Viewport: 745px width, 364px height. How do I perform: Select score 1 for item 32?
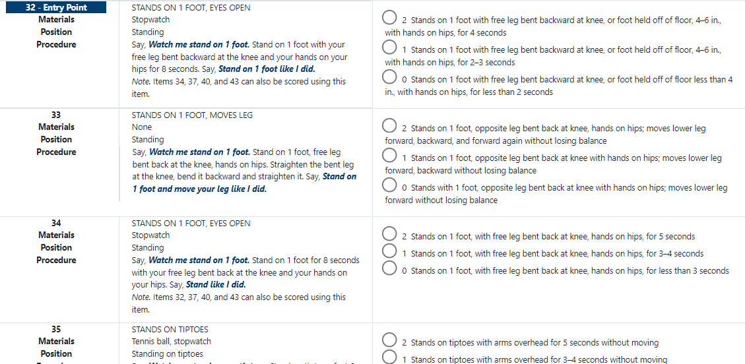(390, 48)
